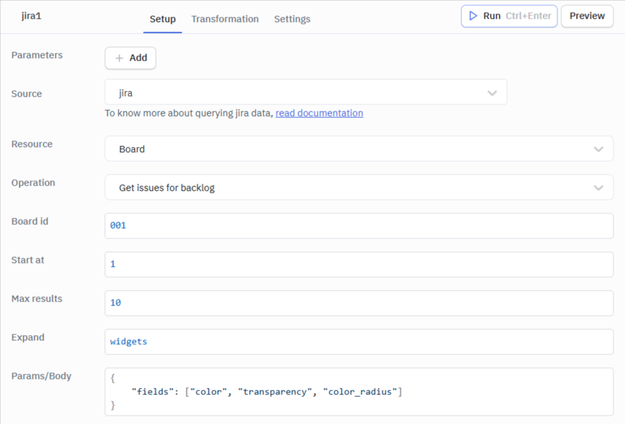Open the read documentation link
This screenshot has height=424, width=625.
tap(320, 113)
